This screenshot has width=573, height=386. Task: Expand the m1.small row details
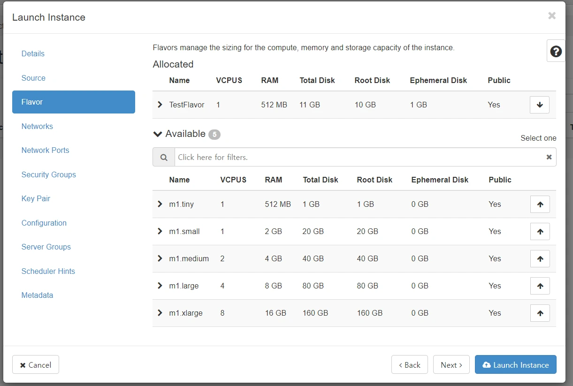click(x=160, y=231)
